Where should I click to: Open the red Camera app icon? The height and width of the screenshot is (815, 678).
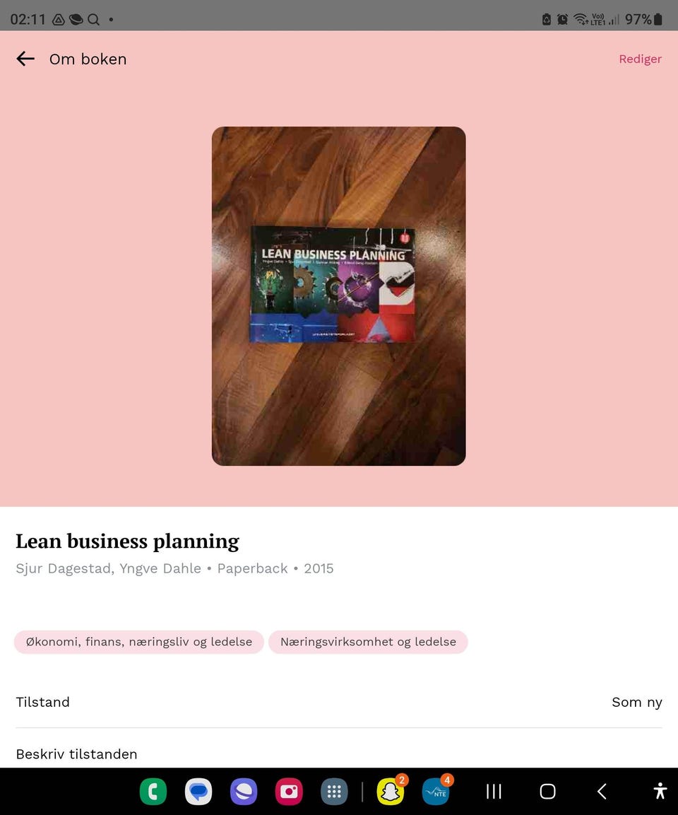tap(289, 791)
